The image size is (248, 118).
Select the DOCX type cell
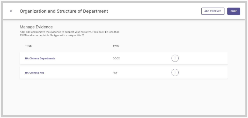point(116,58)
